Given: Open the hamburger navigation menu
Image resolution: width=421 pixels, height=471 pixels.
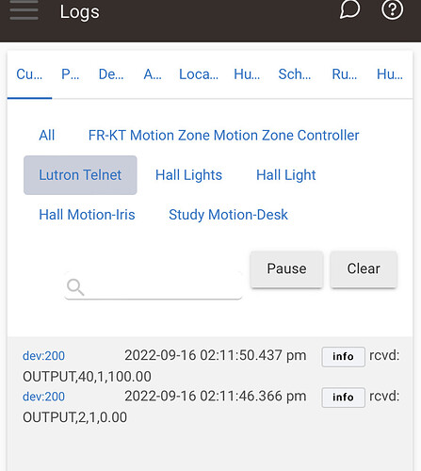Looking at the screenshot, I should [24, 10].
